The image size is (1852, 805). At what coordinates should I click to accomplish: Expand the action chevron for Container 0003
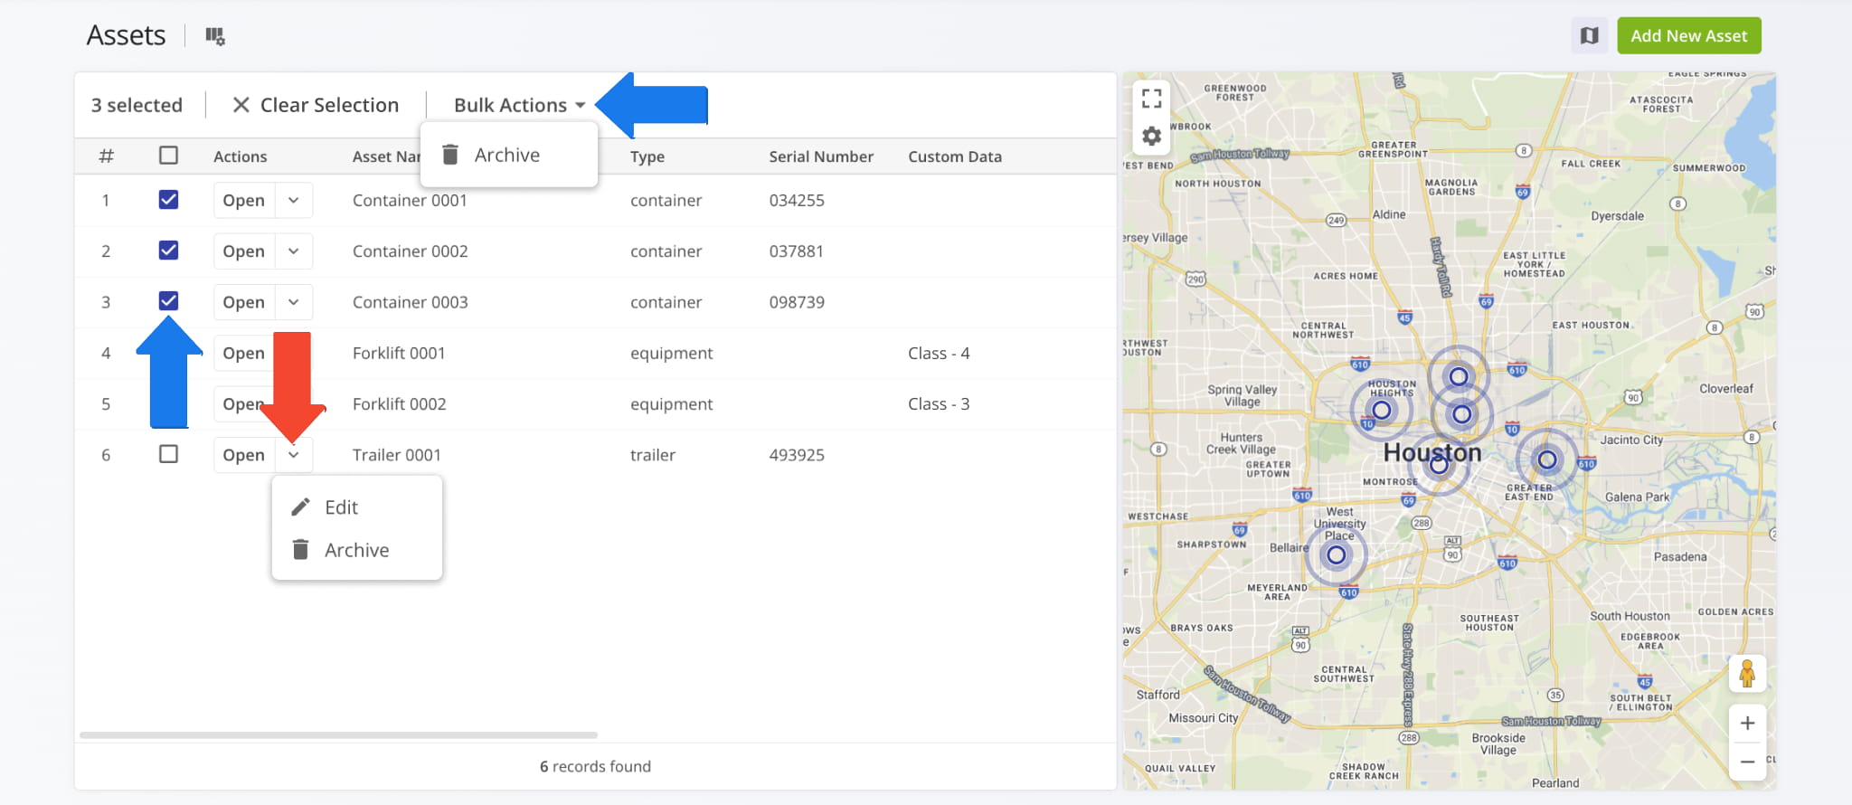pos(294,302)
